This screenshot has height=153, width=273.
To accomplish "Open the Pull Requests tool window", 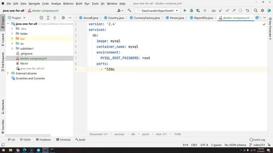I will point(3,62).
